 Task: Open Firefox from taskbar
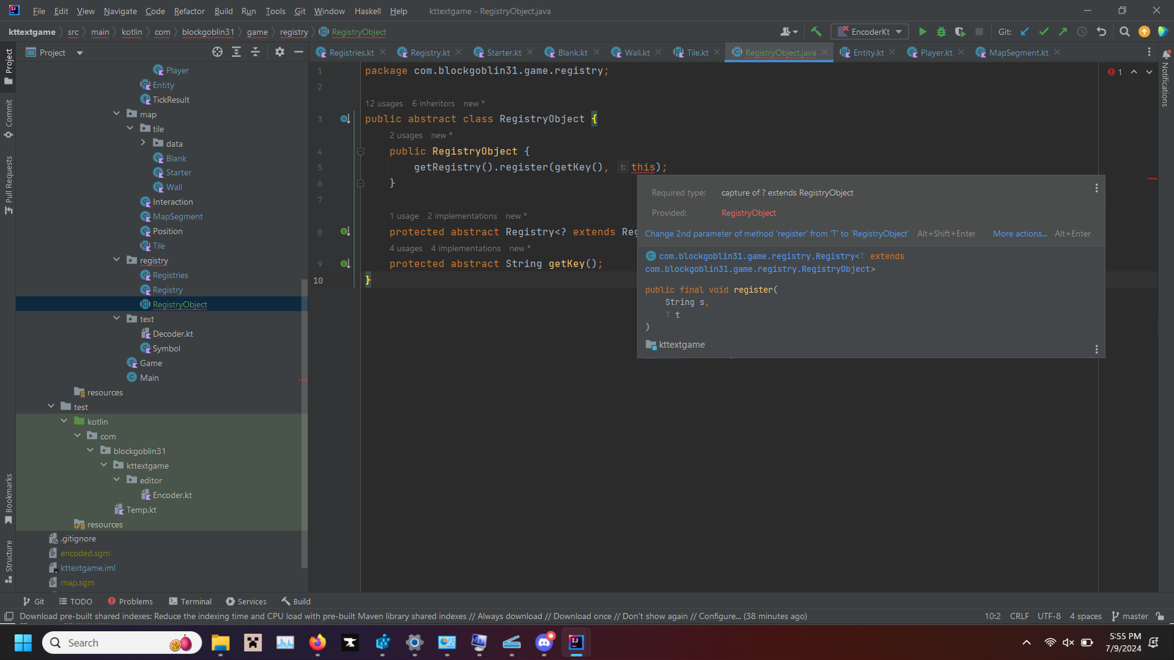point(317,643)
